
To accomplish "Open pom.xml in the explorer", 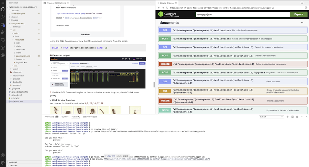I will [x=16, y=85].
